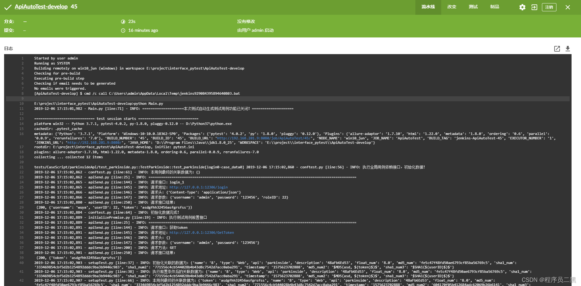
Task: Click the '分支:' label
Action: coord(9,21)
